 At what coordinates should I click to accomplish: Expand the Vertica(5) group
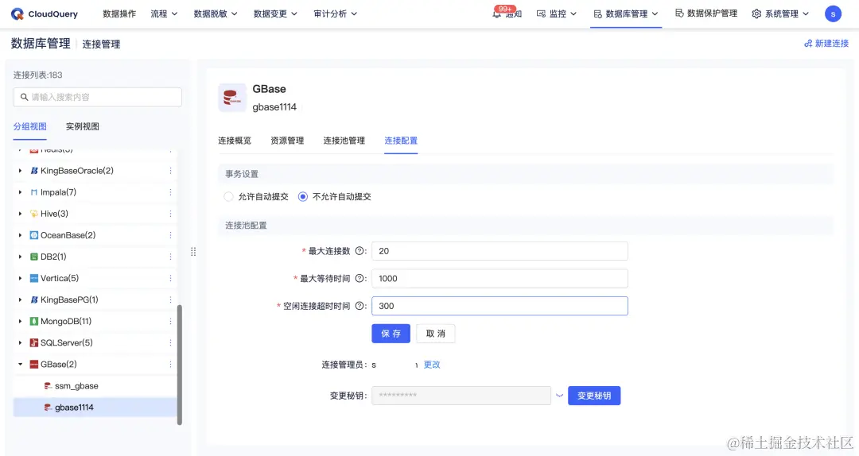click(x=20, y=278)
